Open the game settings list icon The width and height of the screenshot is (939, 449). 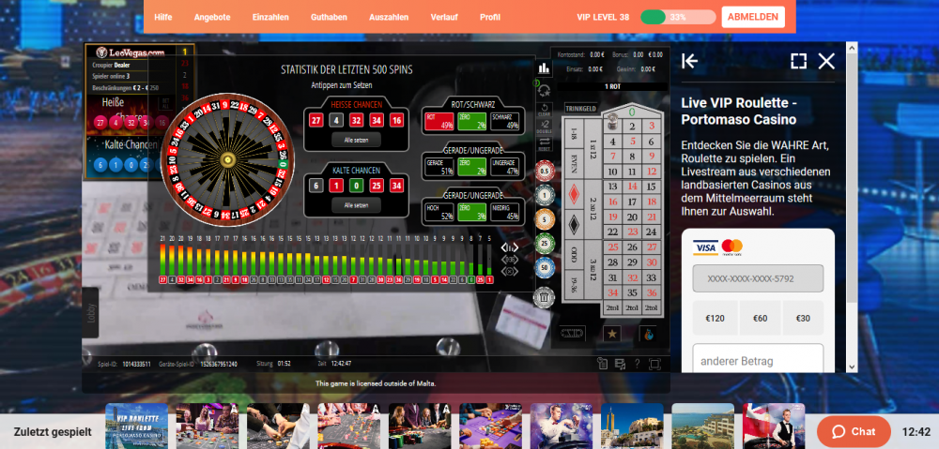pyautogui.click(x=620, y=364)
